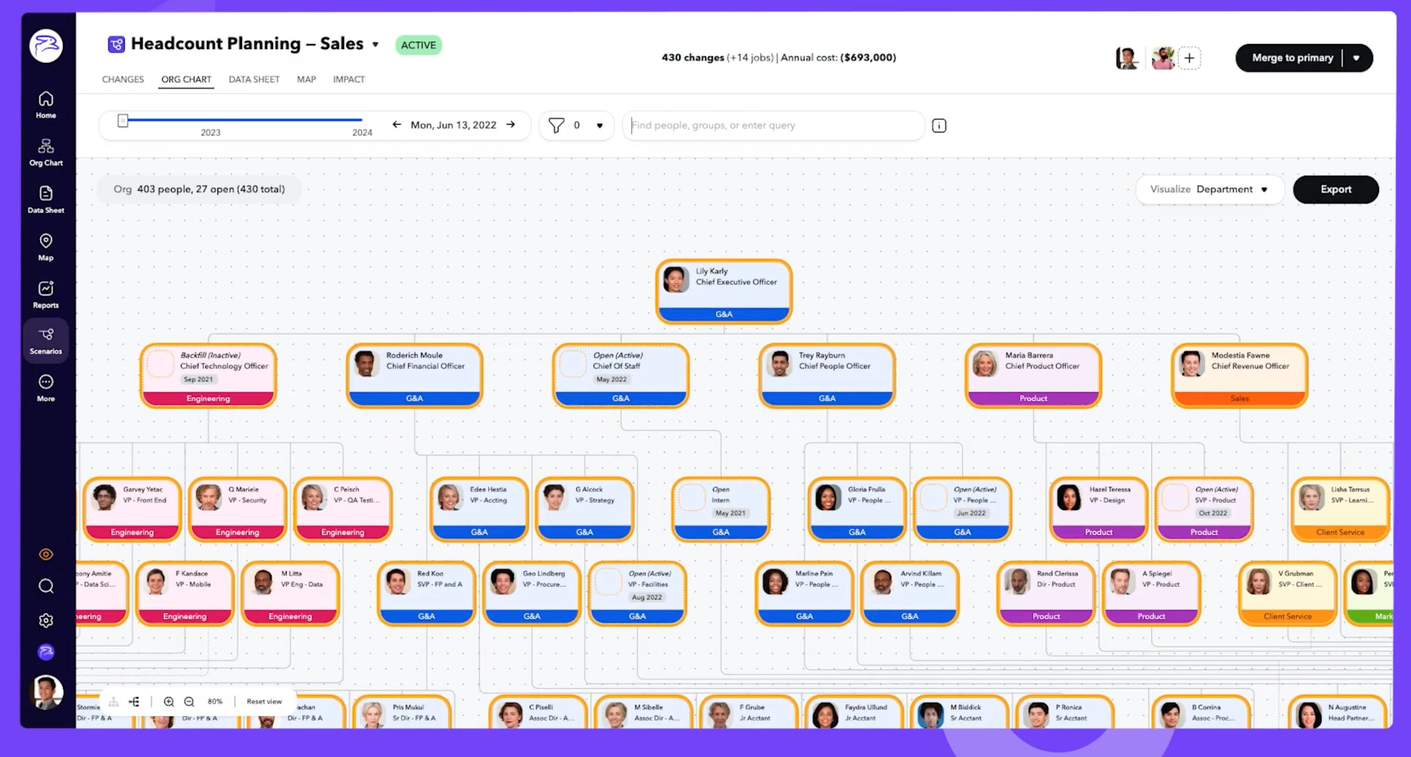Select the ORG CHART tab
This screenshot has width=1411, height=757.
tap(186, 79)
